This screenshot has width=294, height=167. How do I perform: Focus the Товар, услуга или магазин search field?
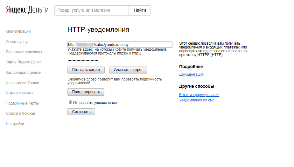(x=92, y=10)
